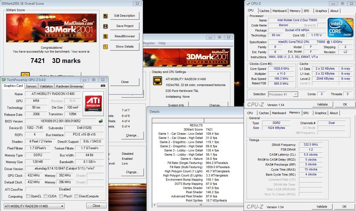The image size is (356, 211).
Task: Click the DRAM Frequency value 332.5 MHz
Action: pyautogui.click(x=311, y=145)
